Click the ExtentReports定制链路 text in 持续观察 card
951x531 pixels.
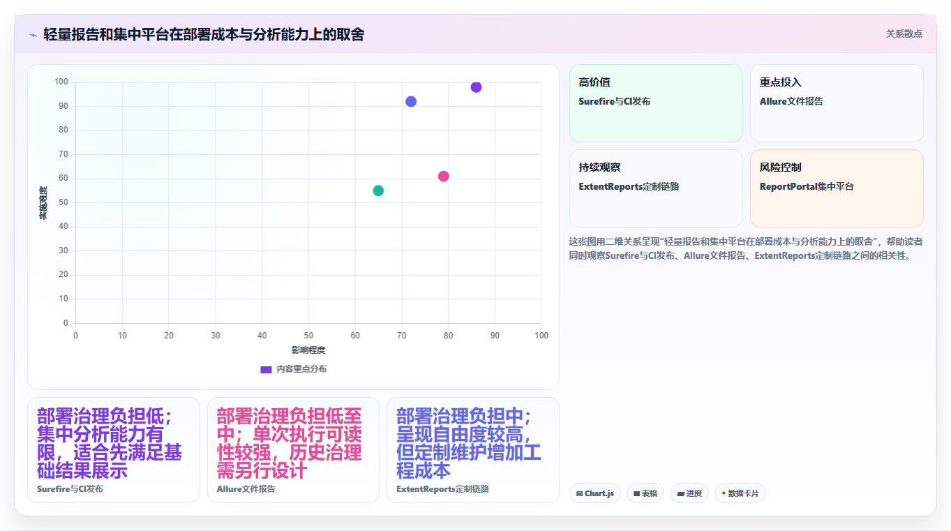629,186
